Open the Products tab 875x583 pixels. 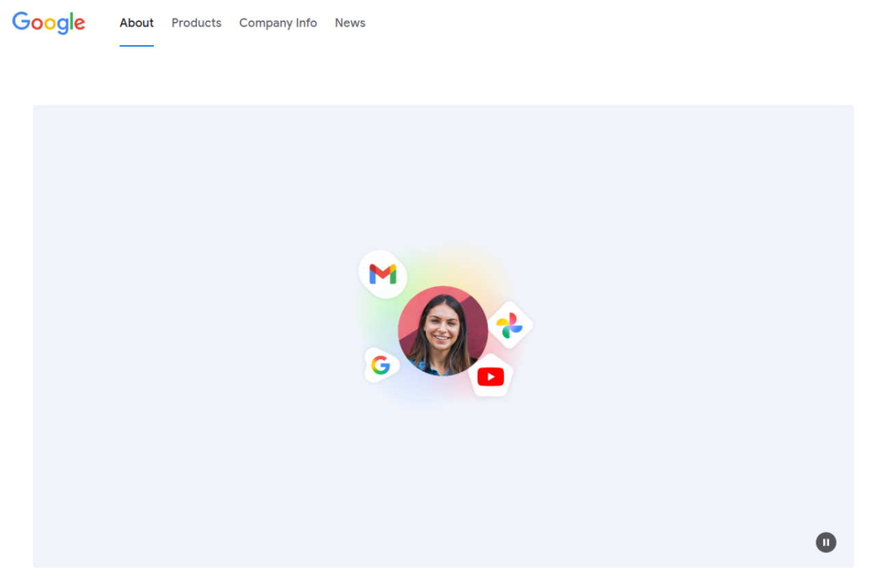(x=196, y=23)
